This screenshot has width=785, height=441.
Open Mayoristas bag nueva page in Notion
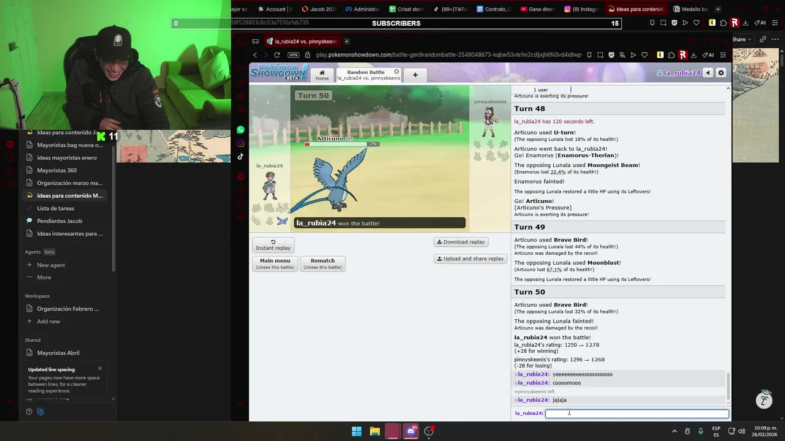point(65,145)
